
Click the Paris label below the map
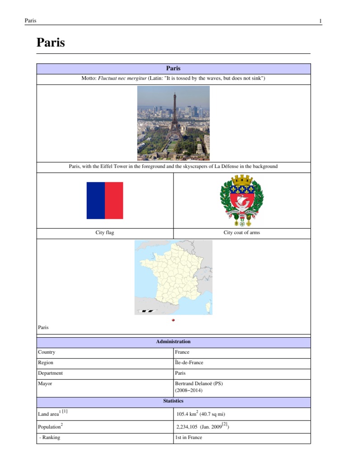pos(43,327)
